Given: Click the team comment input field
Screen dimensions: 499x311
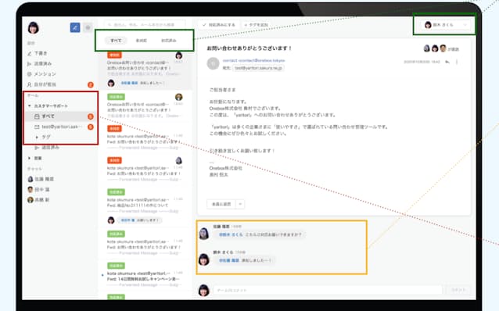Looking at the screenshot, I should 328,291.
